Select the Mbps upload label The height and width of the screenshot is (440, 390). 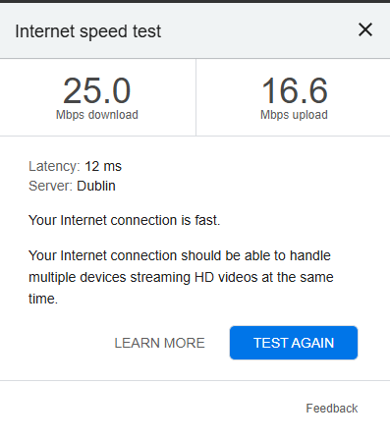click(294, 115)
